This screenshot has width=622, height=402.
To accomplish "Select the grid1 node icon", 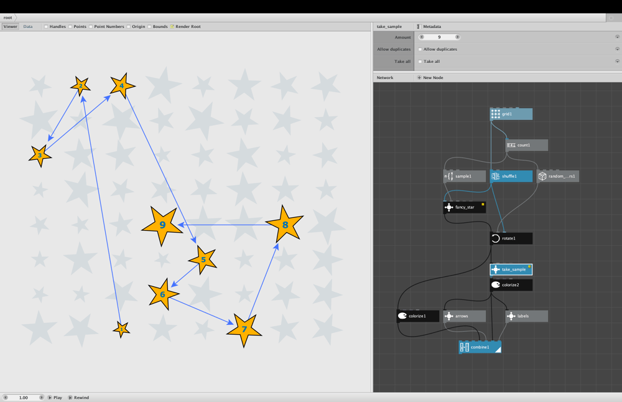I will point(496,114).
